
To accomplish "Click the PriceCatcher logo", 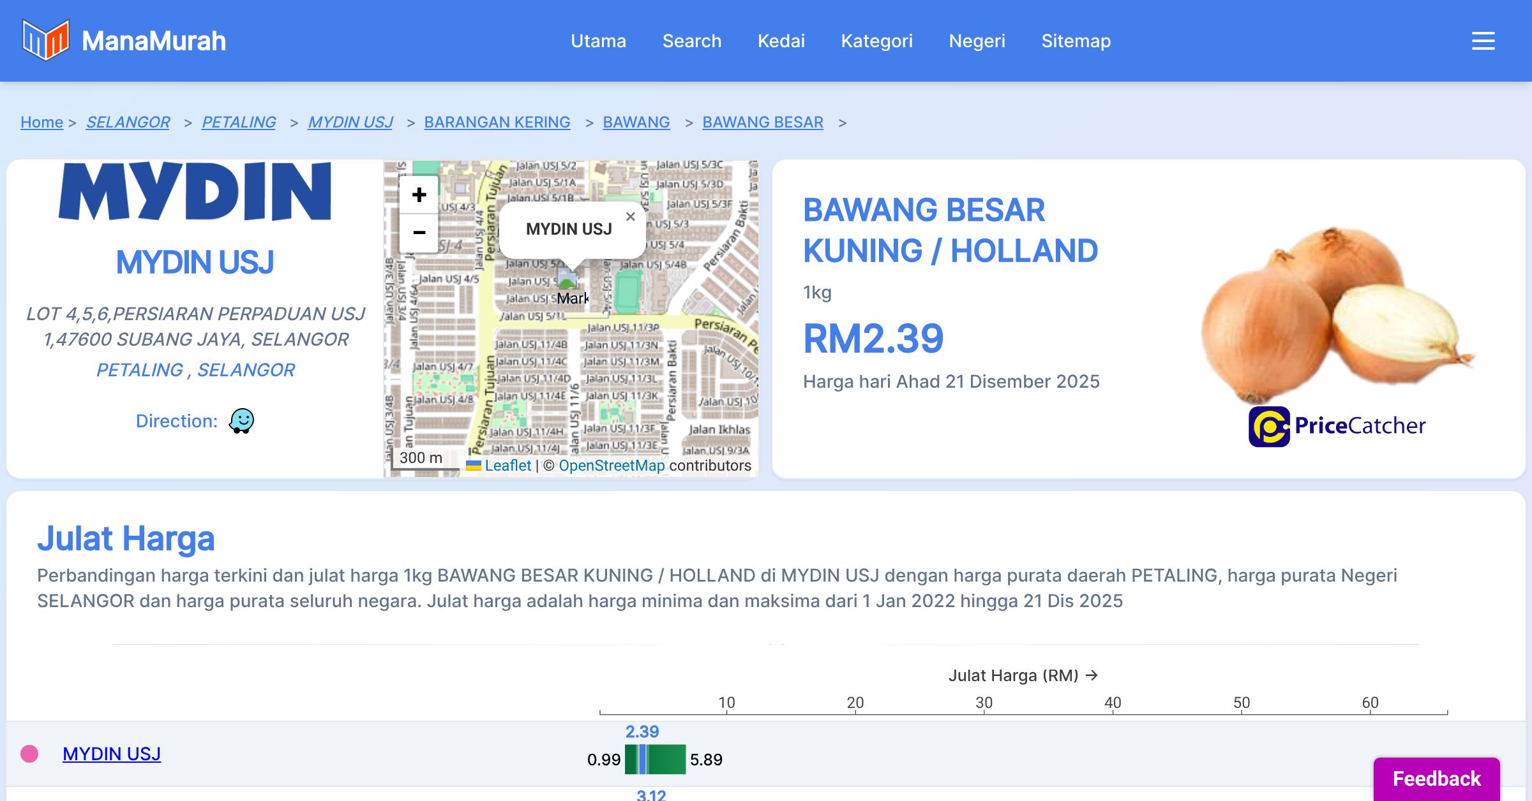I will (x=1337, y=426).
